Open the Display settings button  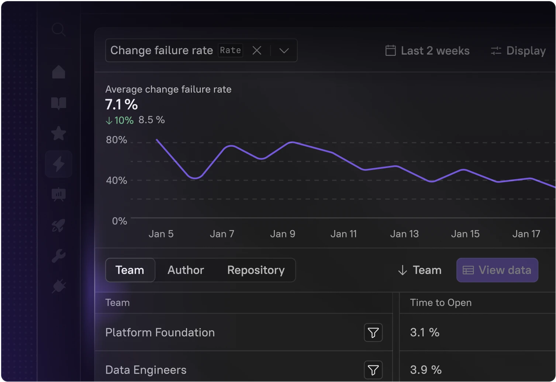(518, 51)
